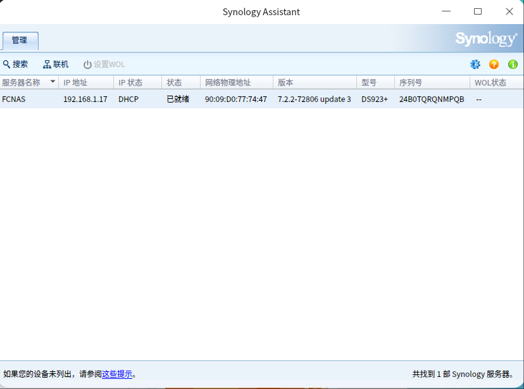This screenshot has height=389, width=524.
Task: Click the 设置WOL power icon
Action: tap(87, 64)
